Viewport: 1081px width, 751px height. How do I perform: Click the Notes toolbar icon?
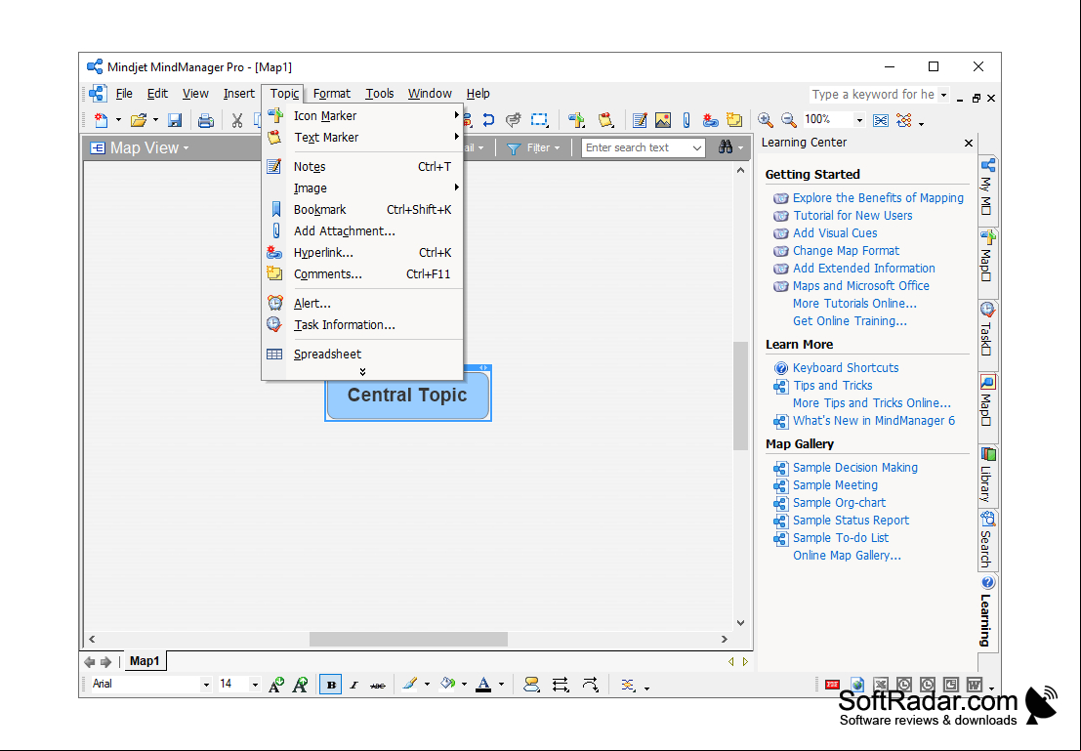coord(640,120)
